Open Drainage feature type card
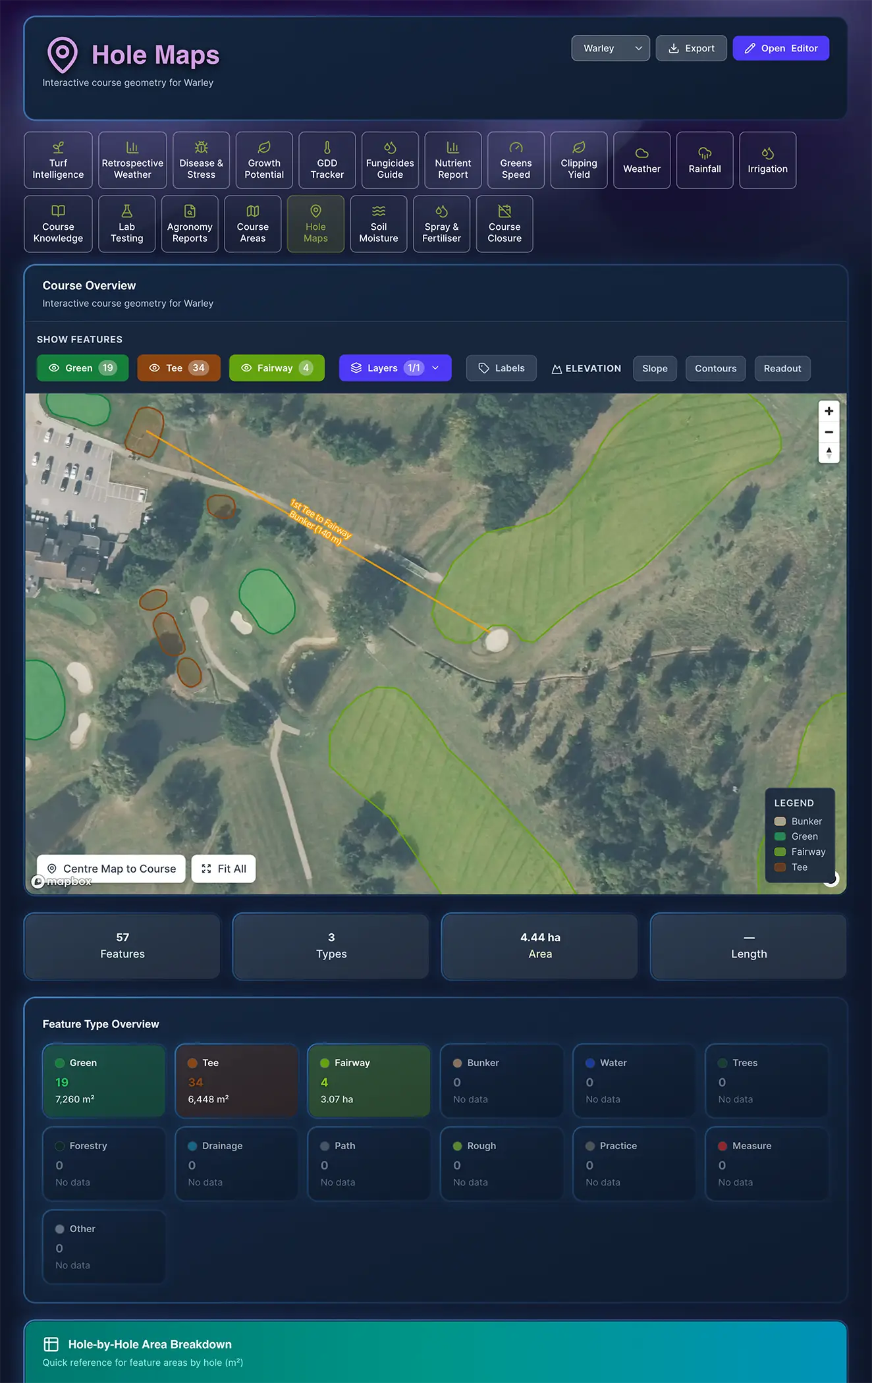The width and height of the screenshot is (872, 1383). (236, 1164)
